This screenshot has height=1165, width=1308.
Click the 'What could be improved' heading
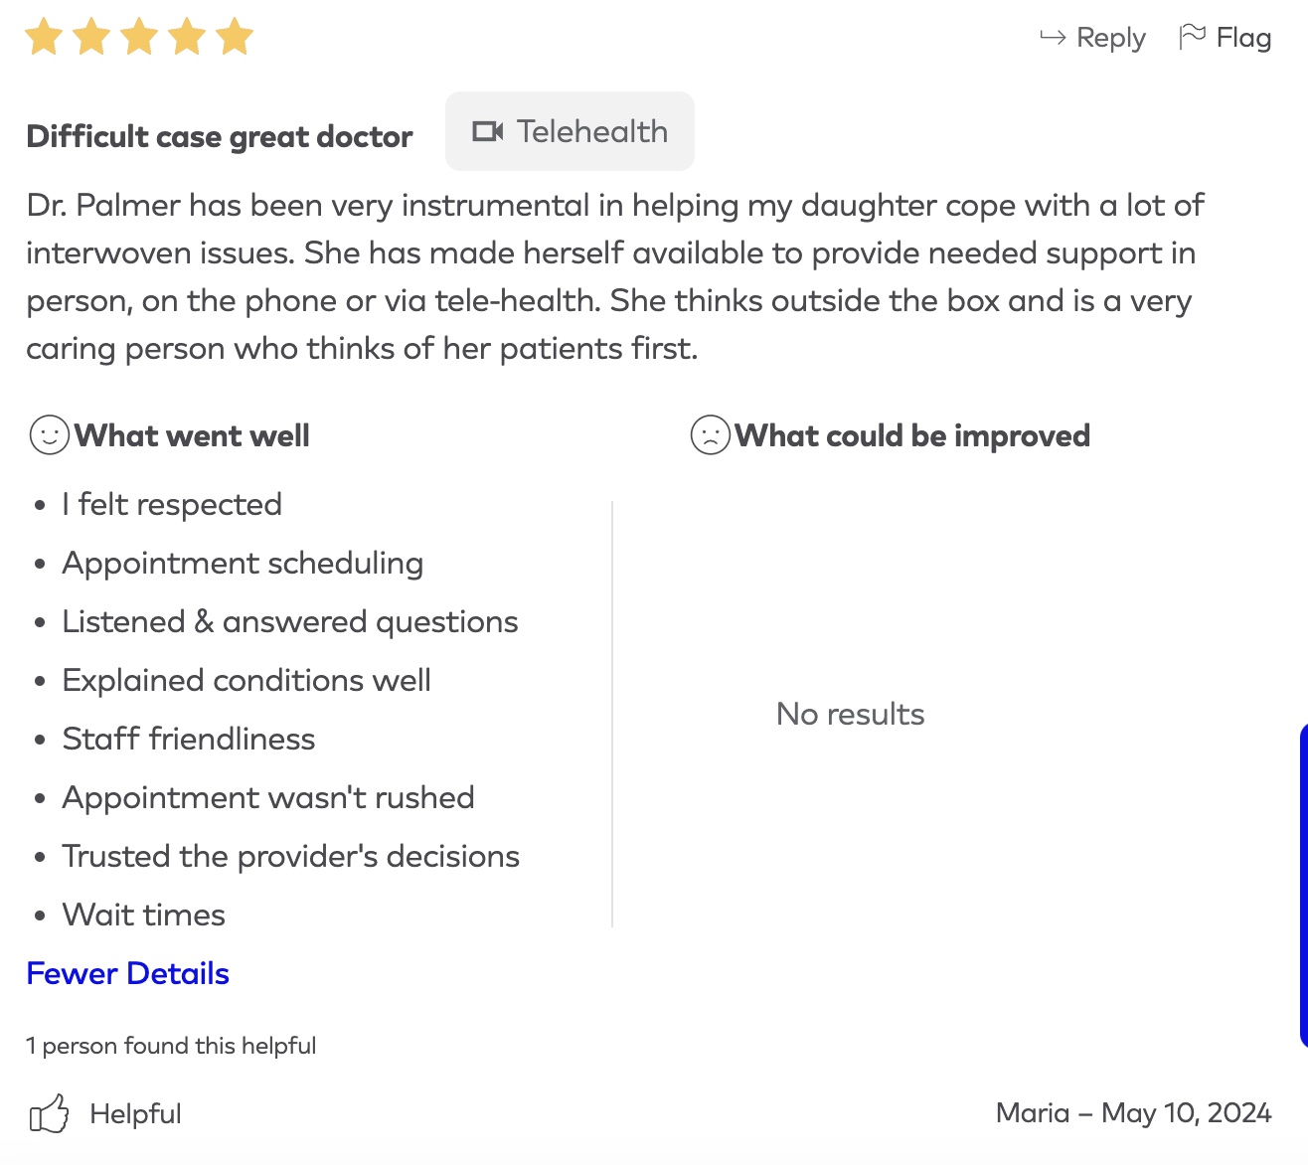[911, 435]
